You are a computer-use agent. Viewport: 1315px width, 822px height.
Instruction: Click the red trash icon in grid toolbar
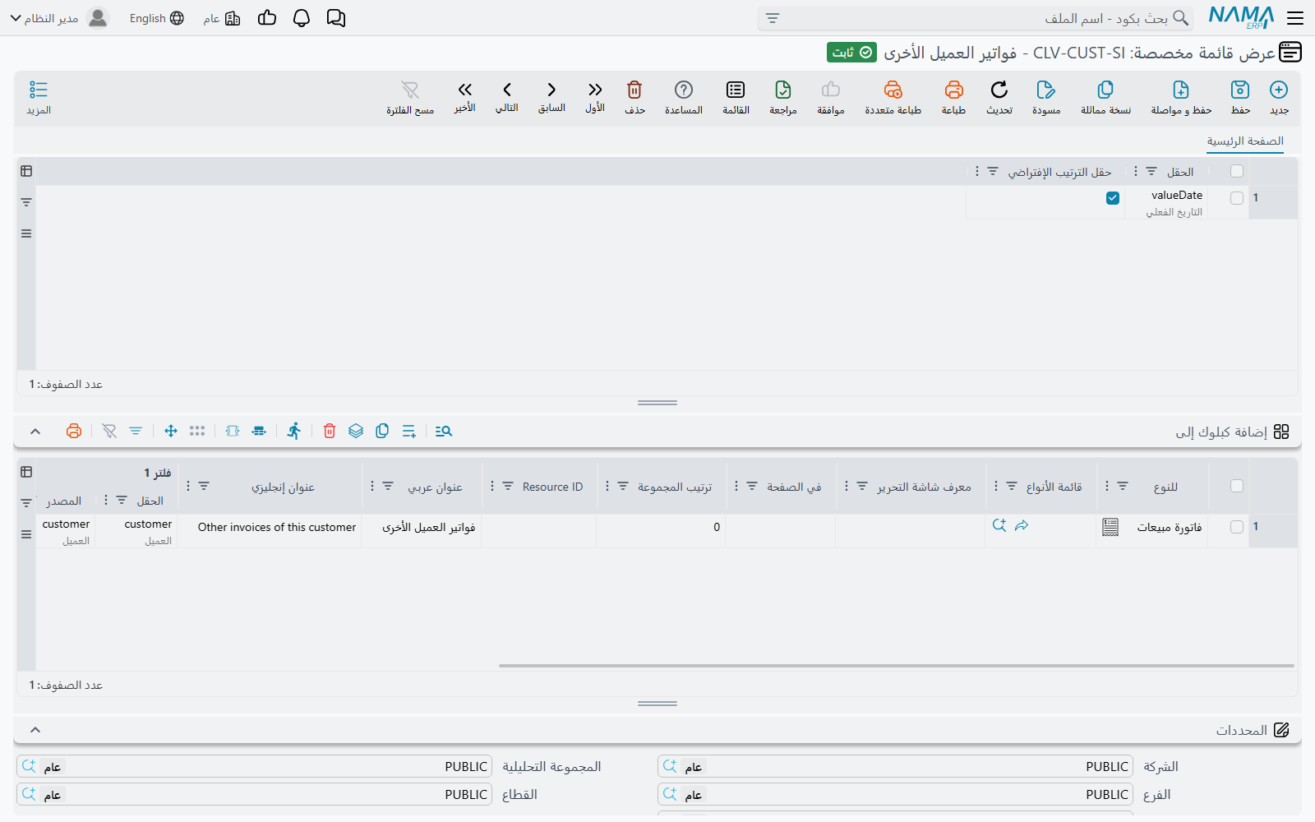pyautogui.click(x=330, y=431)
